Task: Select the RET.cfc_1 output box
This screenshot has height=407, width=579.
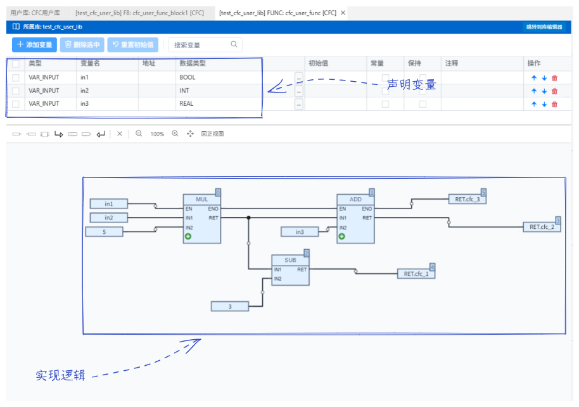Action: coord(416,274)
